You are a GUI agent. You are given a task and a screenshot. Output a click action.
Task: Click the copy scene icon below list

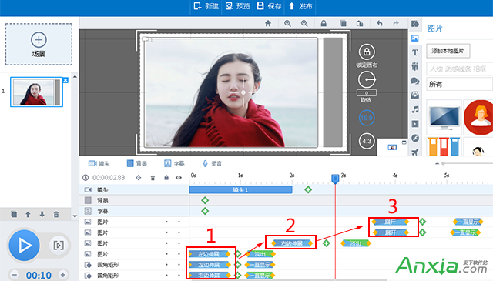point(14,214)
